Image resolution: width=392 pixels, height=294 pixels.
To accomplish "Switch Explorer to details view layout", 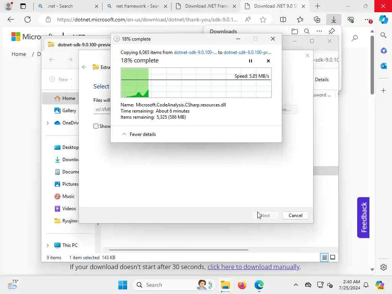I will pos(324,257).
